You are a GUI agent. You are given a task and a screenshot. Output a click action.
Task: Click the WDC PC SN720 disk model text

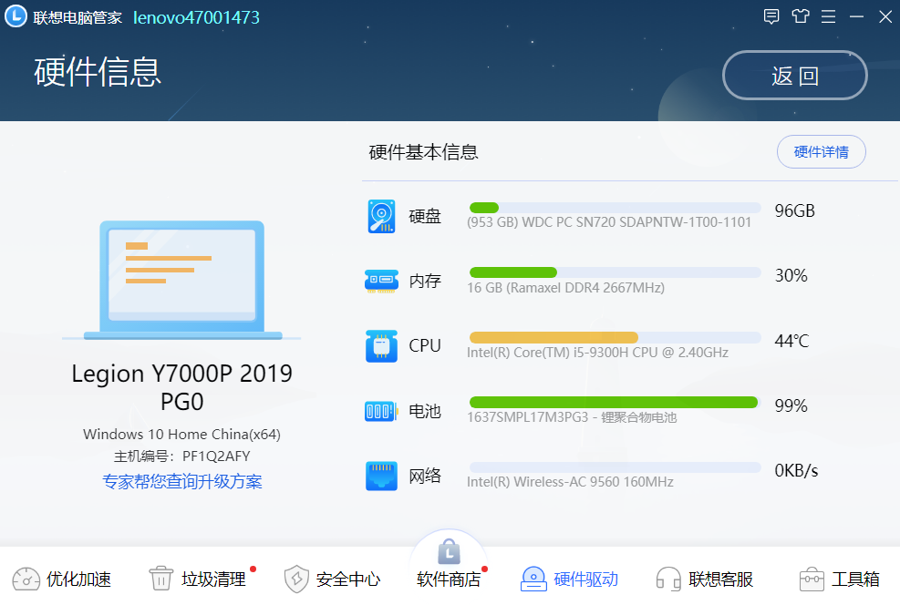[x=609, y=222]
